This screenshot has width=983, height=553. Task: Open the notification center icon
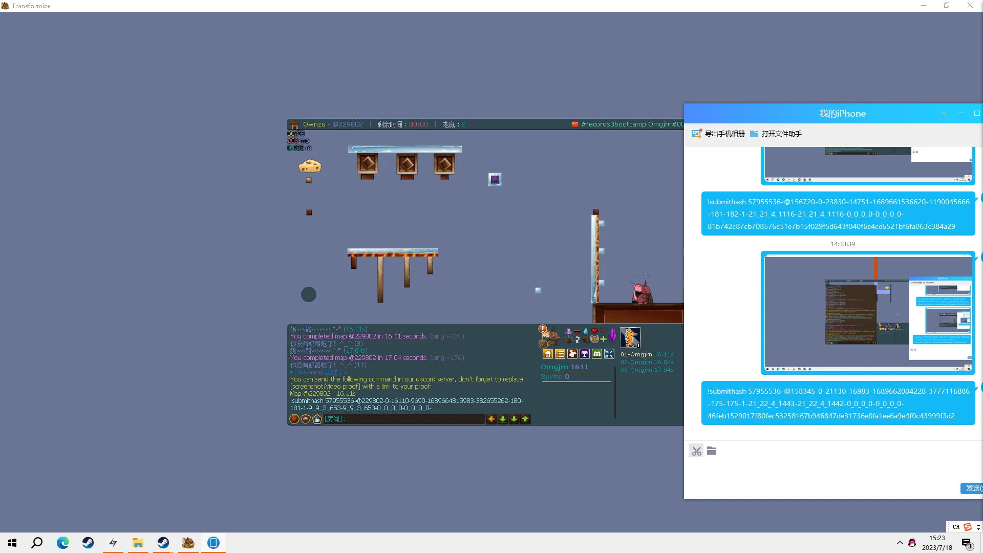click(967, 543)
